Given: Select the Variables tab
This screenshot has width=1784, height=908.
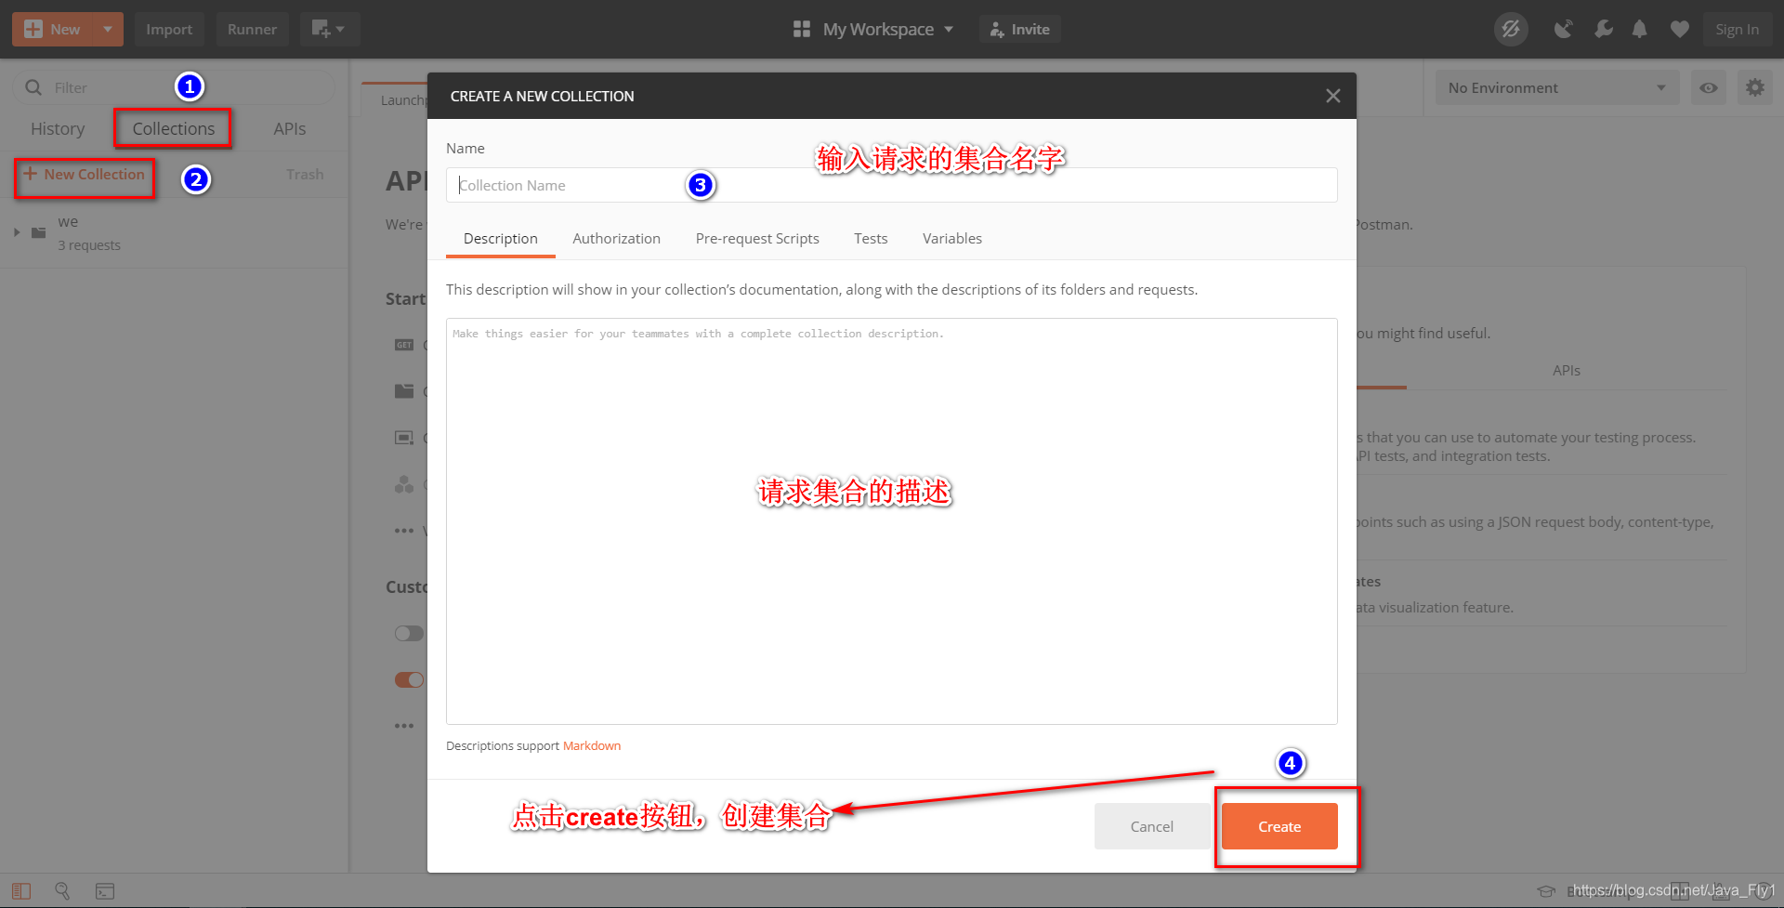Looking at the screenshot, I should (x=952, y=239).
